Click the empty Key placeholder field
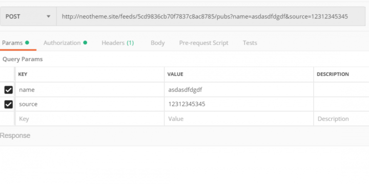Screen dimensions: 369x184 tap(90, 119)
